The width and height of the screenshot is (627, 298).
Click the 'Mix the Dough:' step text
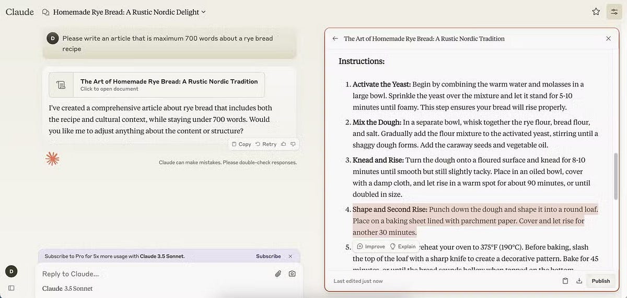(x=377, y=122)
